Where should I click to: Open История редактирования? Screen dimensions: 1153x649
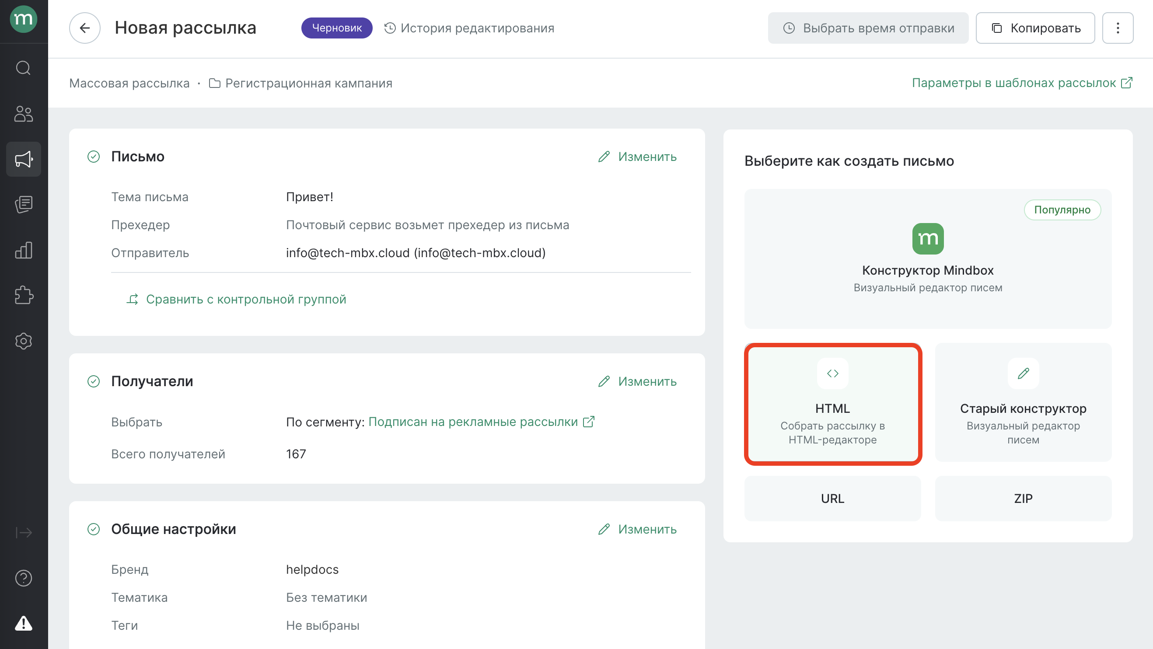click(469, 28)
